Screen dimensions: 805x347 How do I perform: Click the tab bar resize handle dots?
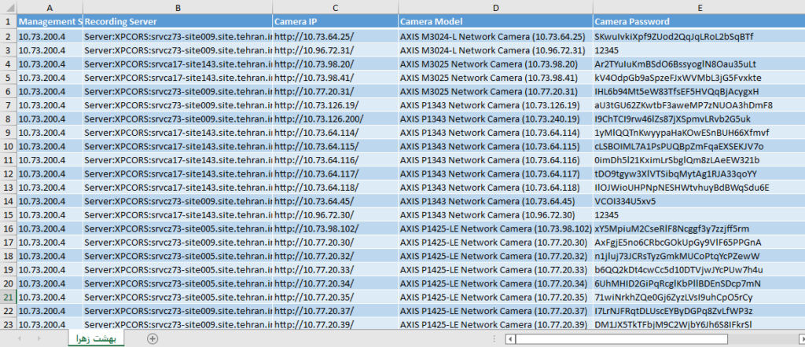click(x=495, y=338)
